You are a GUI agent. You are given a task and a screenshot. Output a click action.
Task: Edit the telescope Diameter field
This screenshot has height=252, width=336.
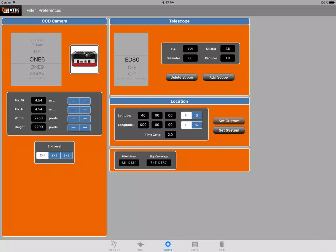click(190, 58)
